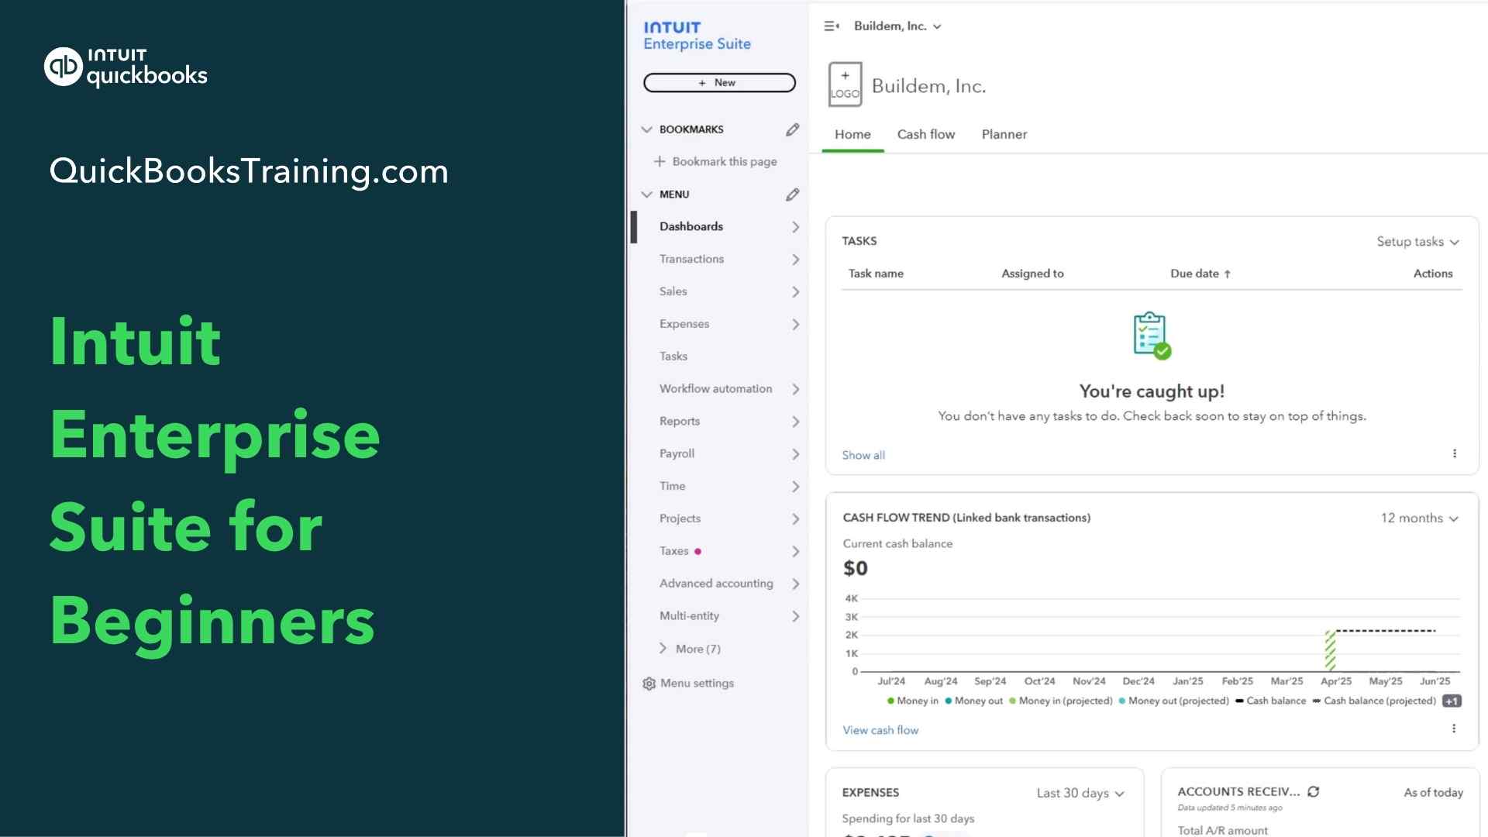Click the add logo placeholder icon
Viewport: 1488px width, 837px height.
coord(845,84)
